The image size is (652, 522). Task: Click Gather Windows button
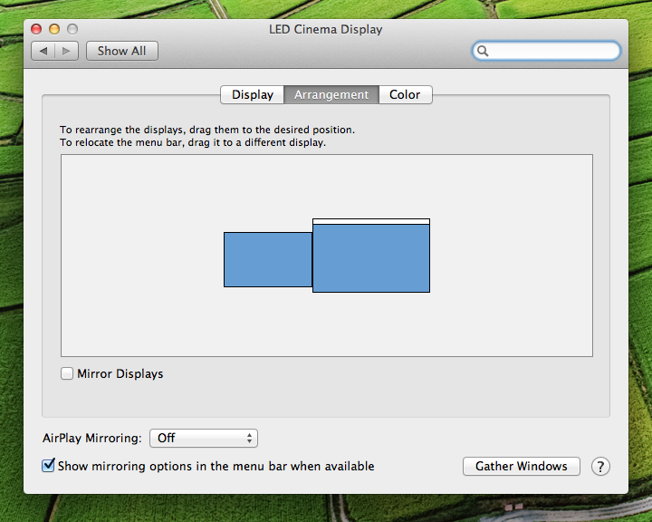click(x=521, y=466)
